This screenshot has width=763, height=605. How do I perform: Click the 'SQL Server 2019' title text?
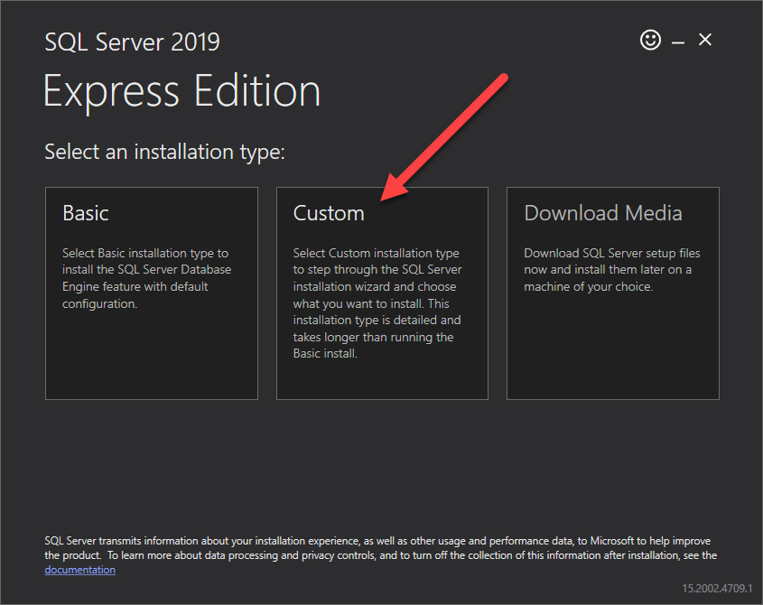[x=133, y=42]
